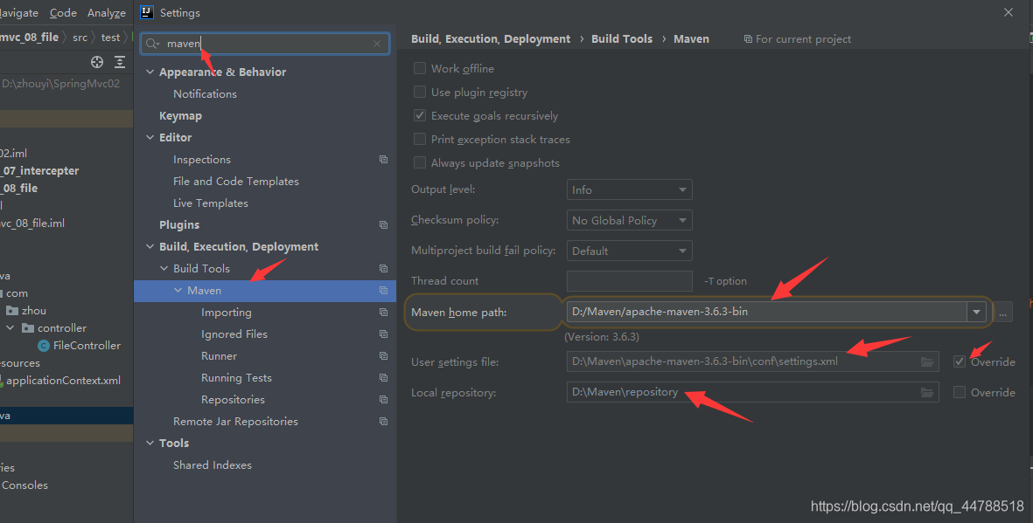
Task: Collapse Build, Execution, Deployment section
Action: (x=150, y=247)
